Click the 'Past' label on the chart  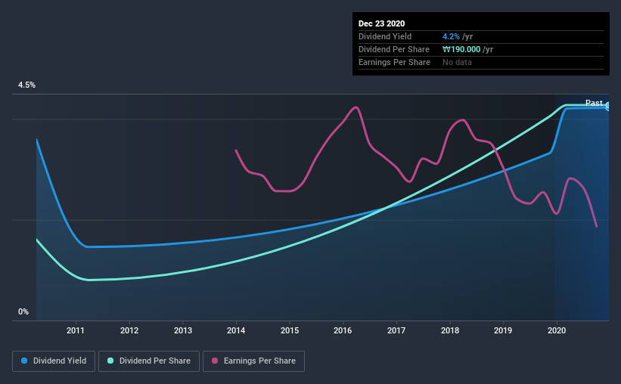pos(594,103)
